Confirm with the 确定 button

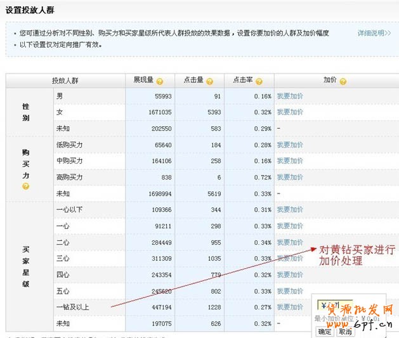pyautogui.click(x=325, y=332)
